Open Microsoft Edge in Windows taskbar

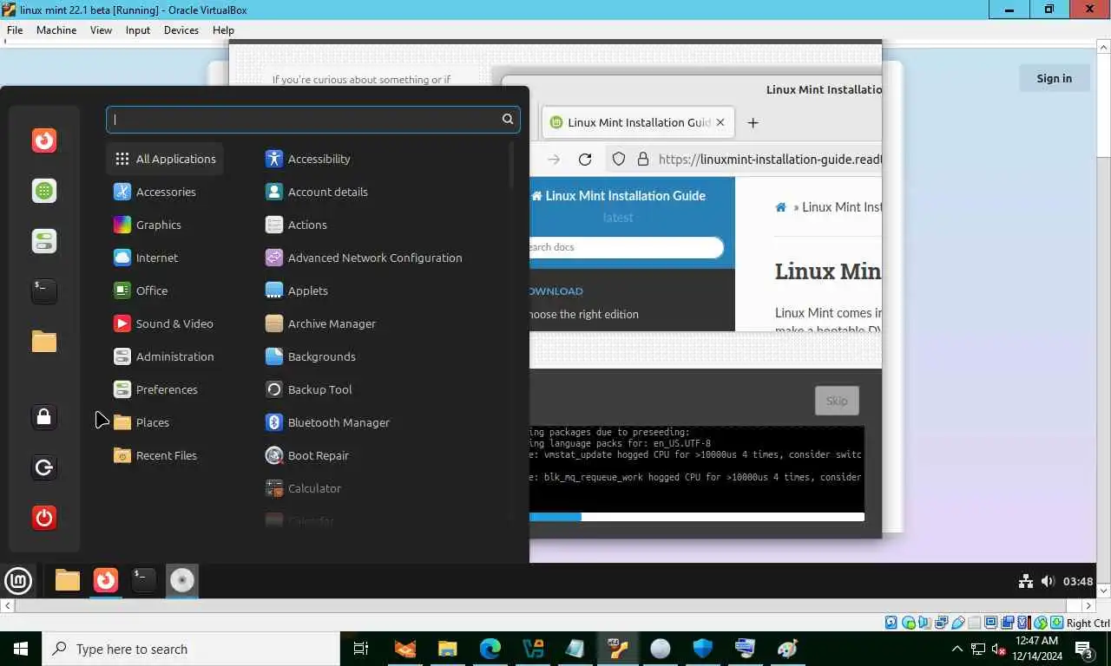(x=490, y=649)
